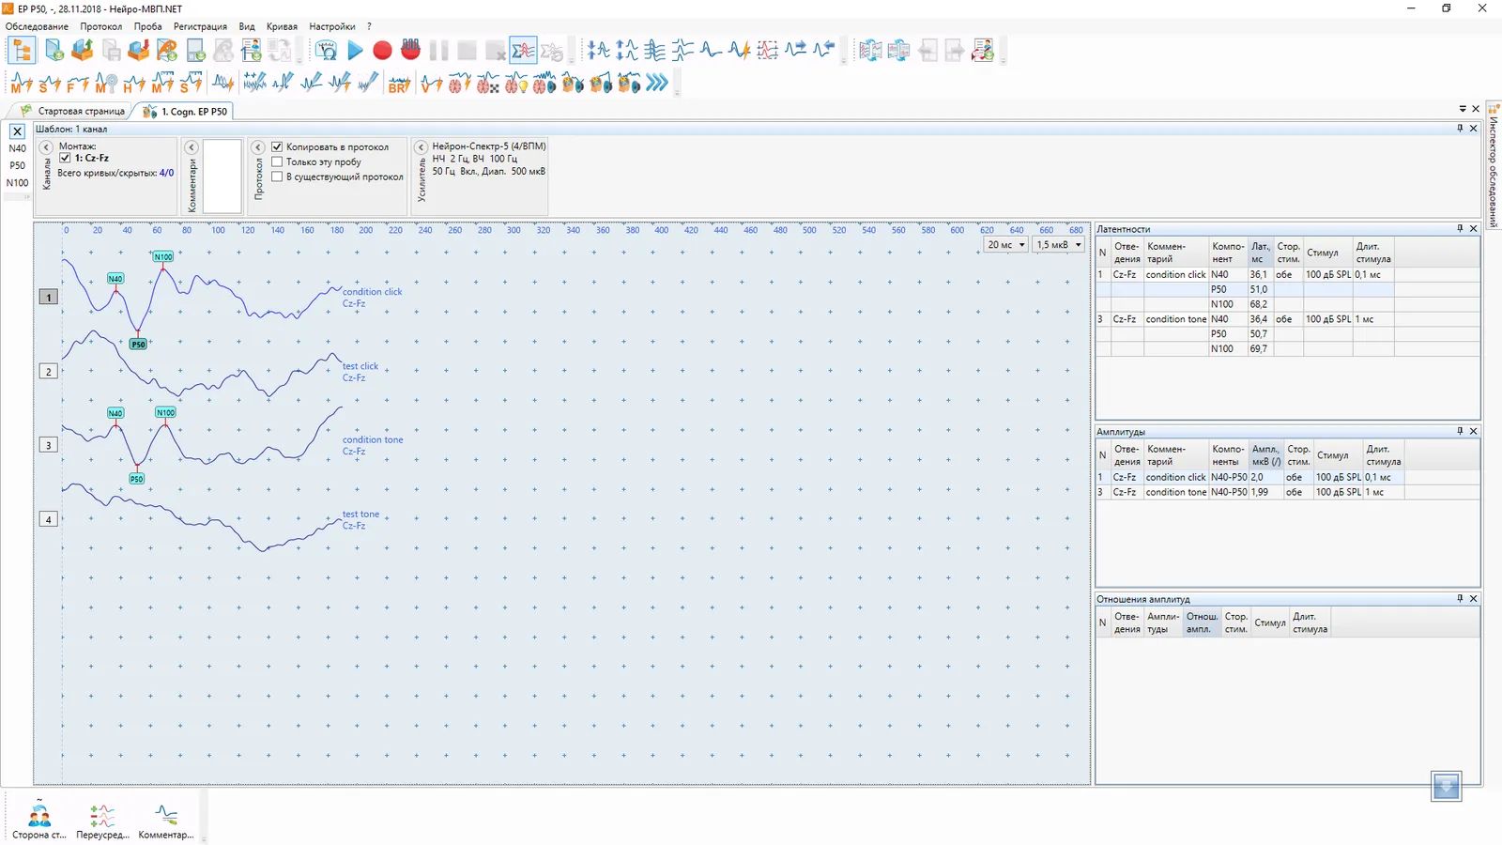1502x845 pixels.
Task: Click the Сторона ст... bottom button
Action: click(x=39, y=820)
